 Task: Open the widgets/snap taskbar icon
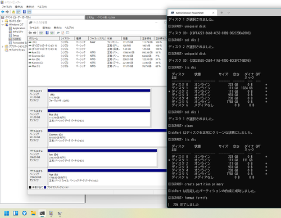click(16, 213)
